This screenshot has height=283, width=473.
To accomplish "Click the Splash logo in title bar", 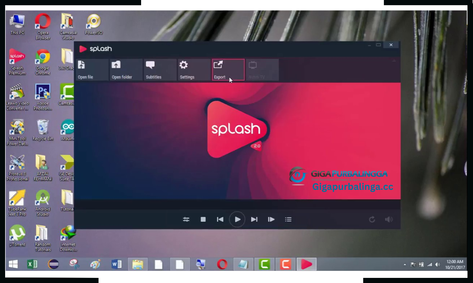I will tap(95, 49).
